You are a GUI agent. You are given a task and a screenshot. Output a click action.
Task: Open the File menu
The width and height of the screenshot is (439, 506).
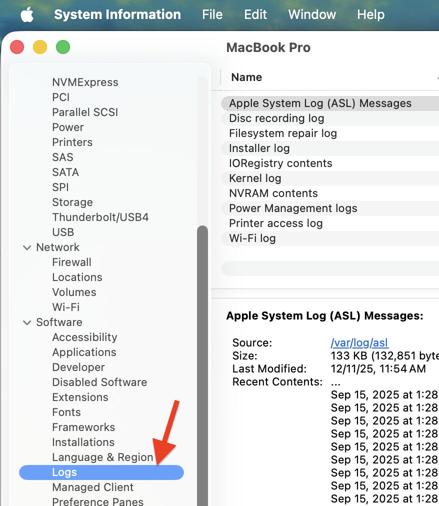212,14
